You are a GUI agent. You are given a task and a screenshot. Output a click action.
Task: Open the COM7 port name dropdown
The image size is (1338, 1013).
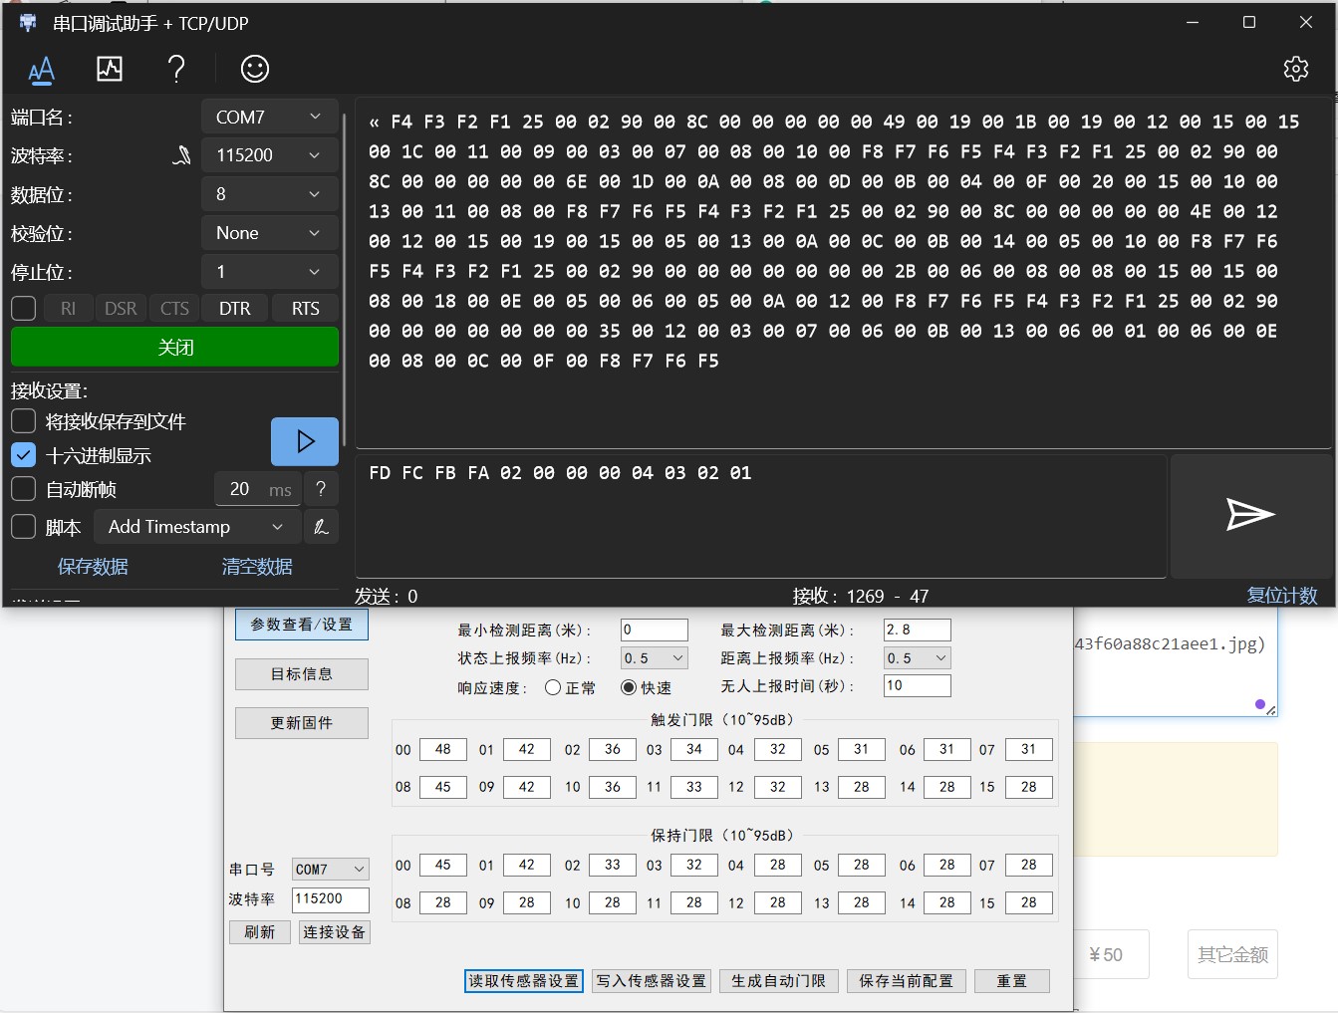pyautogui.click(x=270, y=117)
